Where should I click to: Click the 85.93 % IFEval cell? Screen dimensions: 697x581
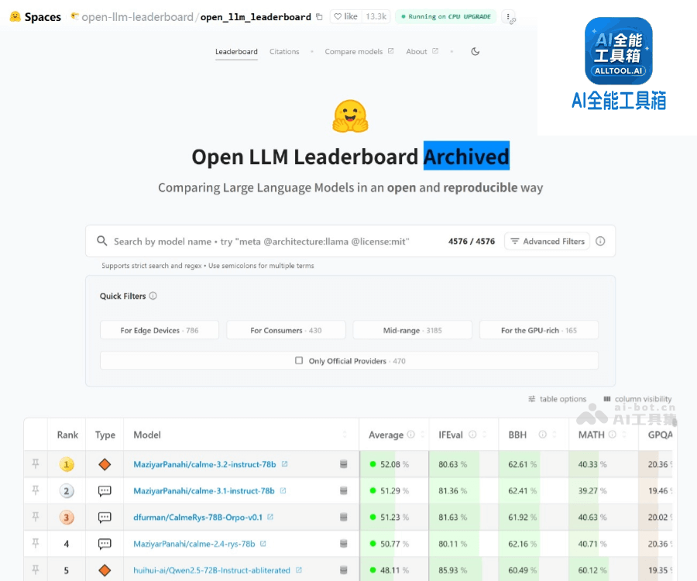point(463,570)
